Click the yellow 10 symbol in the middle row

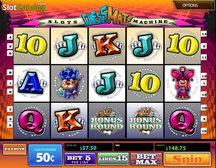[x=145, y=83]
